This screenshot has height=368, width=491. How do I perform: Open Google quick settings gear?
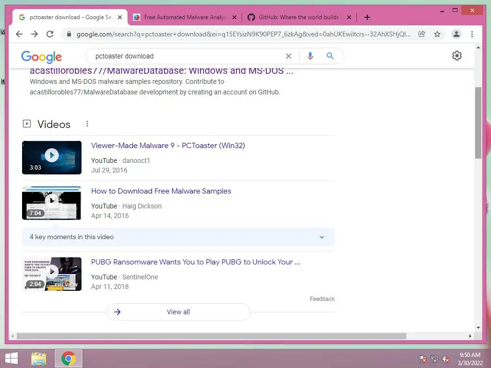[457, 56]
